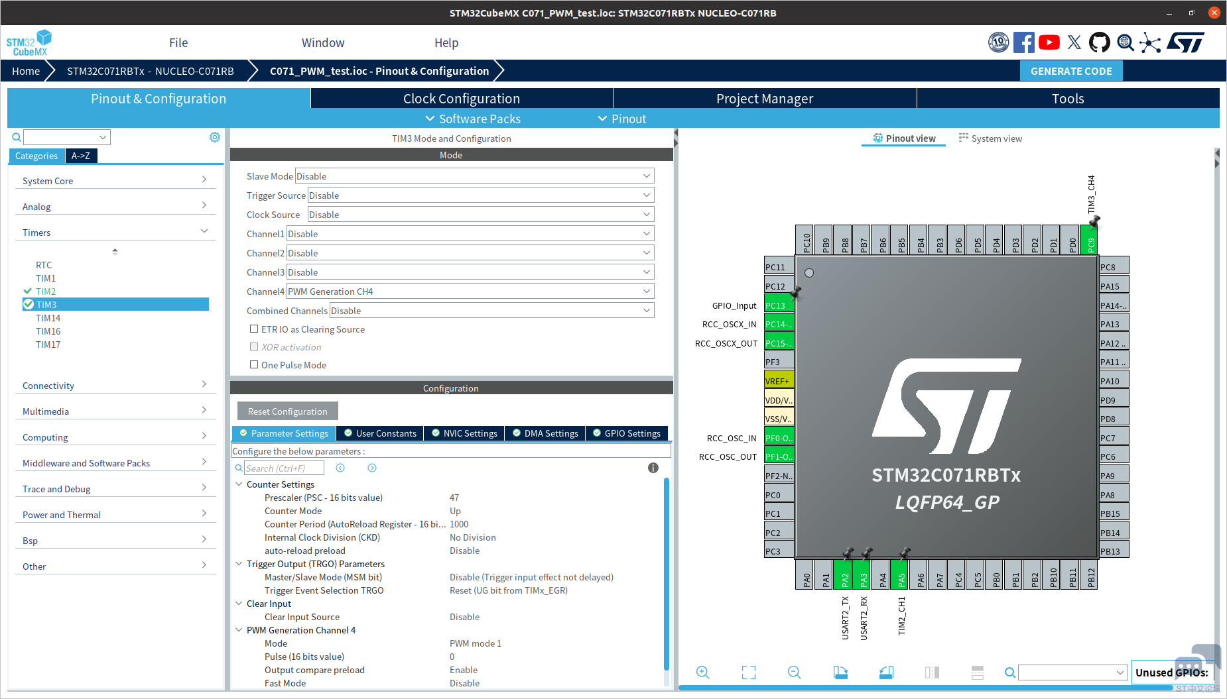Click the parameter search field
The image size is (1227, 699).
click(284, 468)
